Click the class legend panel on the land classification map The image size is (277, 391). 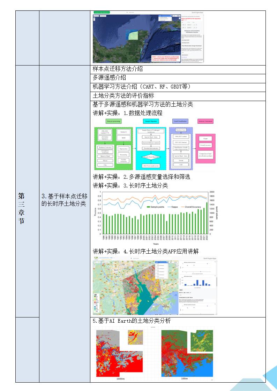[97, 303]
